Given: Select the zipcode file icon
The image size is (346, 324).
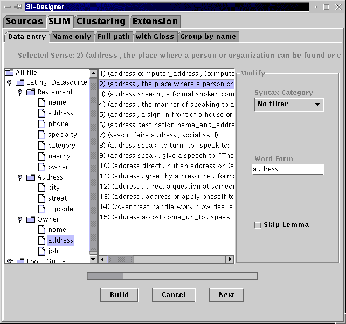Looking at the screenshot, I should tap(41, 209).
